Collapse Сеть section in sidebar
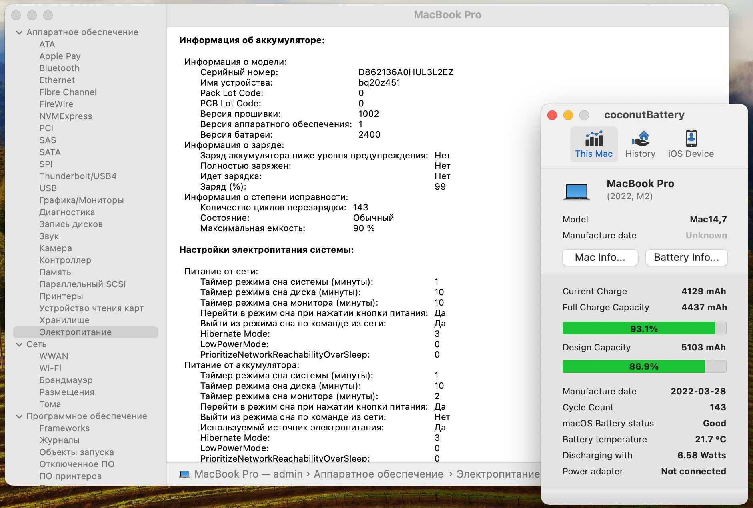 pos(19,344)
